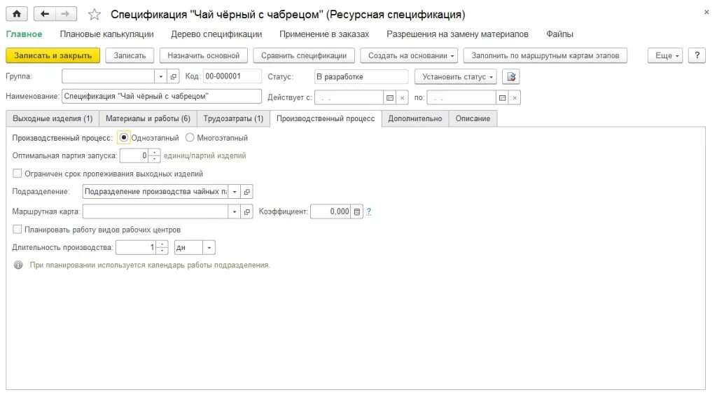Click the Записать button
Viewport: 717px width, 397px height.
[130, 55]
